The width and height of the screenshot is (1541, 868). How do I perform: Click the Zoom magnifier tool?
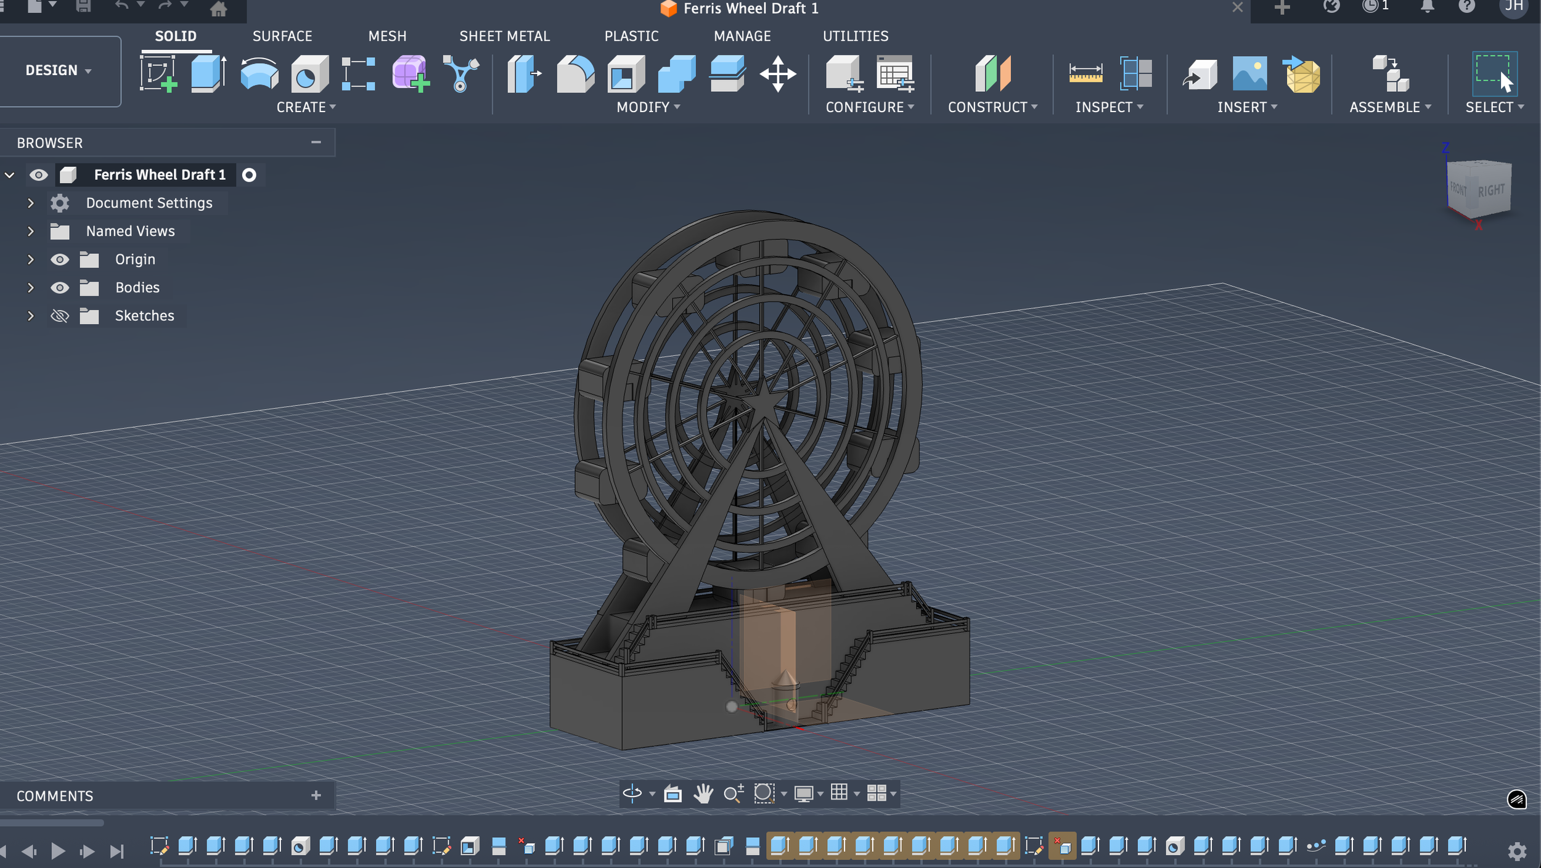tap(733, 793)
